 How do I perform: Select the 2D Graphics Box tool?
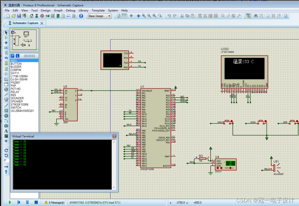point(6,110)
